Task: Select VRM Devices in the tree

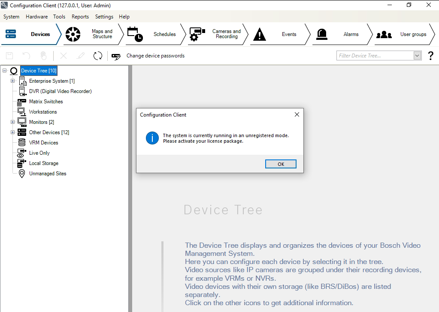Action: (43, 143)
